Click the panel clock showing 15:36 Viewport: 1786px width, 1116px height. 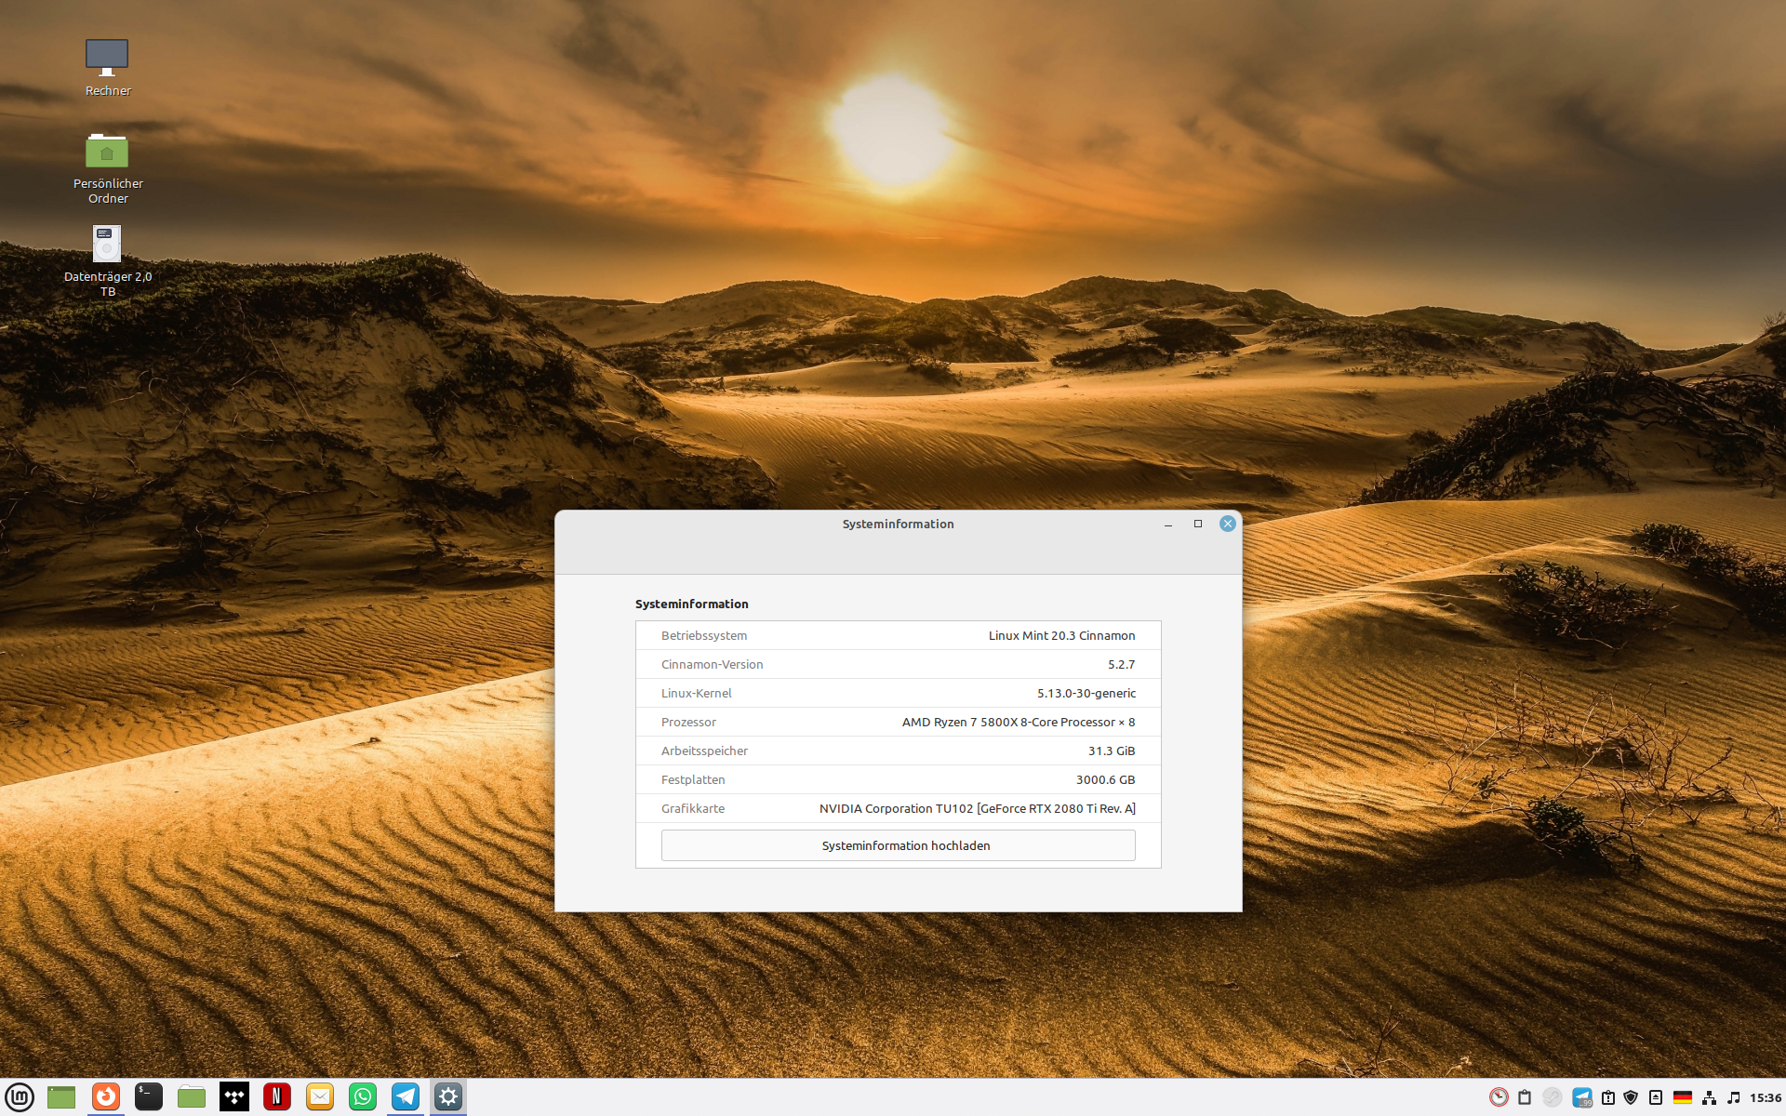pos(1765,1098)
